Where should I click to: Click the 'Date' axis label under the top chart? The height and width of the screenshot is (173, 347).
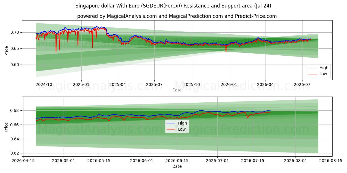pyautogui.click(x=177, y=90)
